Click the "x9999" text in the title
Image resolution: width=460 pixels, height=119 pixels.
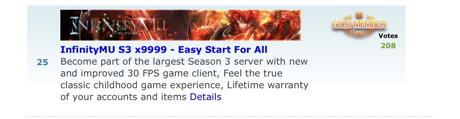click(150, 49)
